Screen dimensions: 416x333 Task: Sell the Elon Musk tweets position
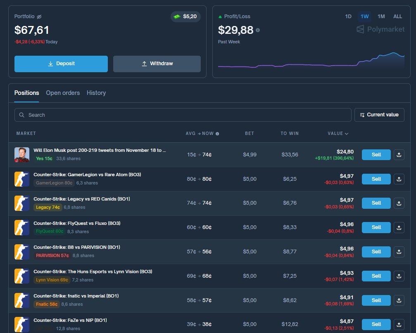376,155
